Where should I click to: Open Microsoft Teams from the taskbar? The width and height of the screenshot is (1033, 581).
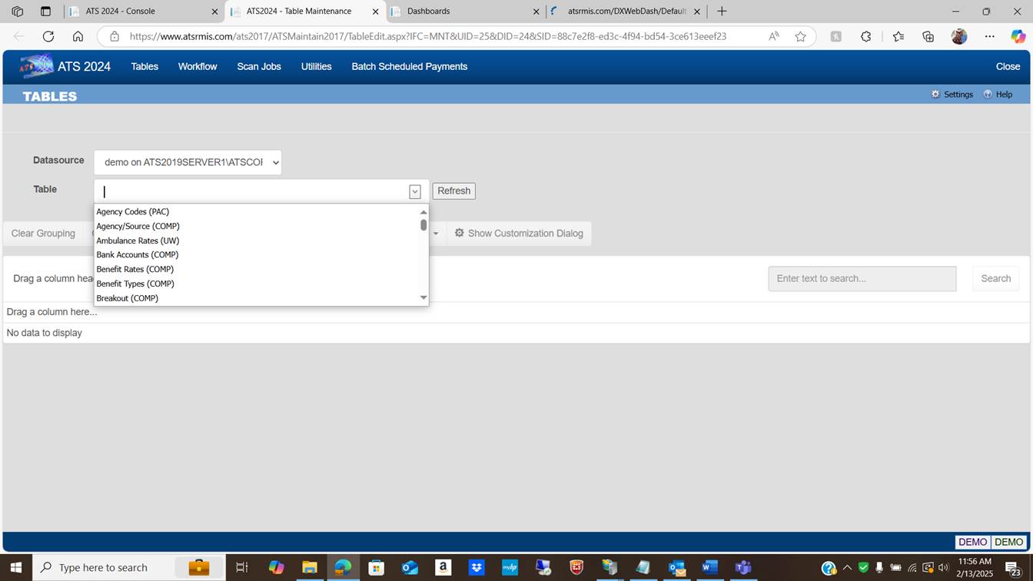(742, 567)
